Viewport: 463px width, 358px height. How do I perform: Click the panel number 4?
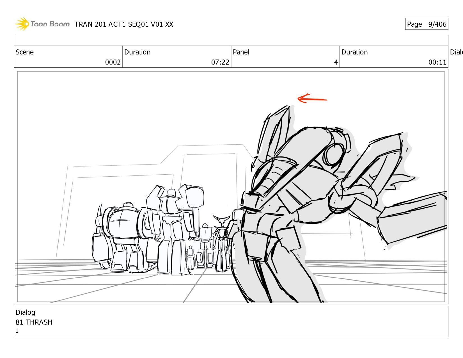(336, 62)
